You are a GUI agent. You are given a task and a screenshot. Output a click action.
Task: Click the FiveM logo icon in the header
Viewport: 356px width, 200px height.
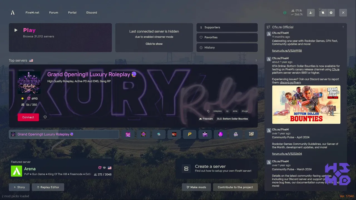point(13,12)
